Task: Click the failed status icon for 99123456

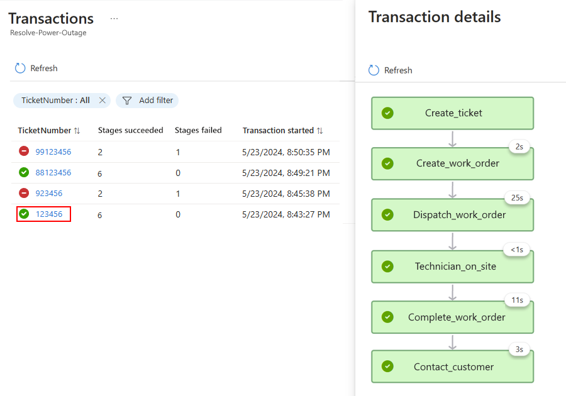Action: [24, 151]
